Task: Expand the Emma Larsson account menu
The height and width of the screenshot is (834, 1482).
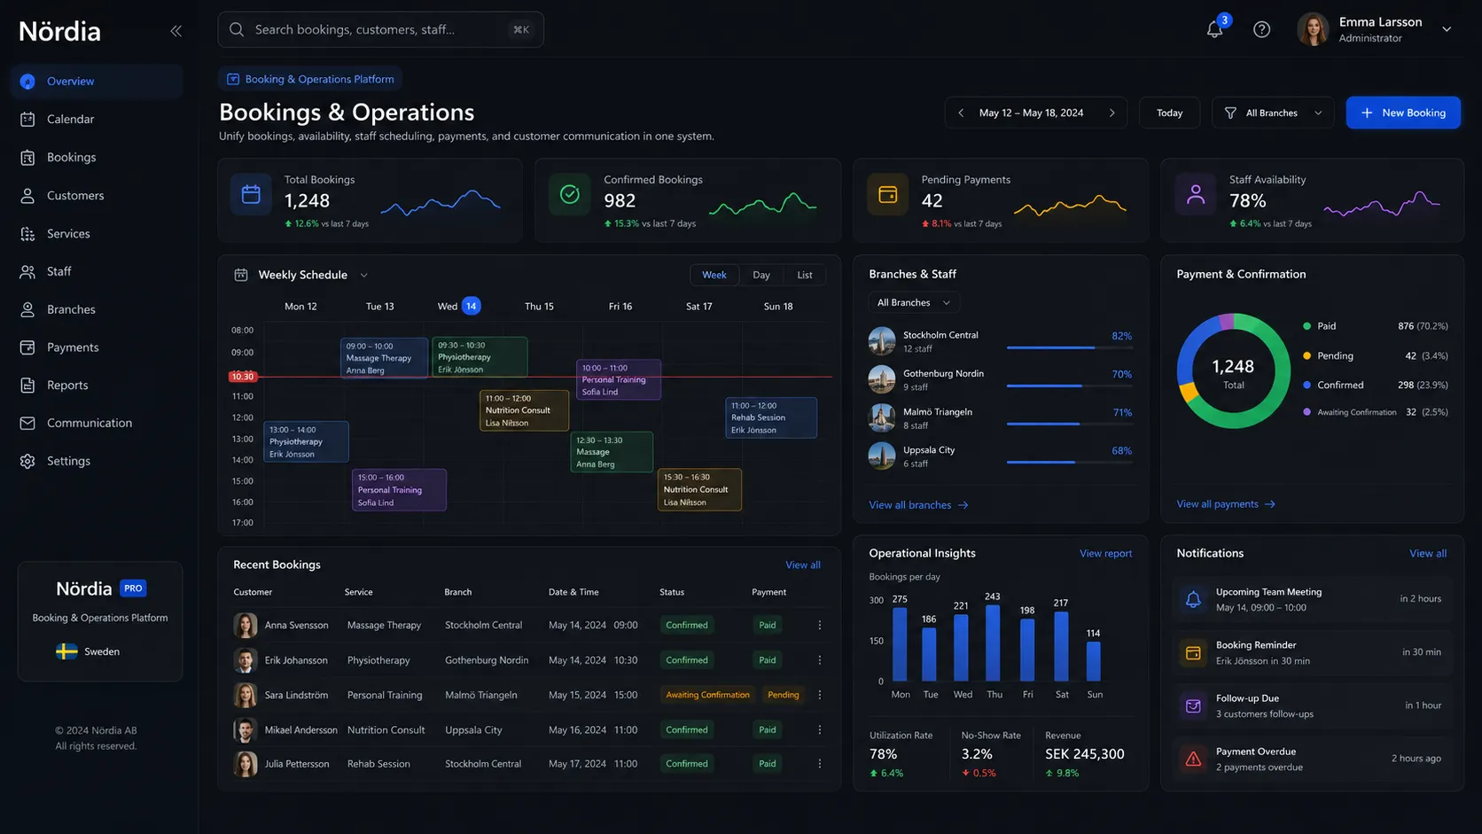Action: click(x=1447, y=29)
